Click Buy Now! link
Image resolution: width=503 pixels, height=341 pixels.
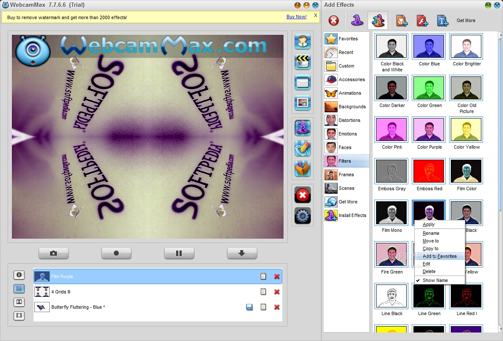tap(296, 17)
